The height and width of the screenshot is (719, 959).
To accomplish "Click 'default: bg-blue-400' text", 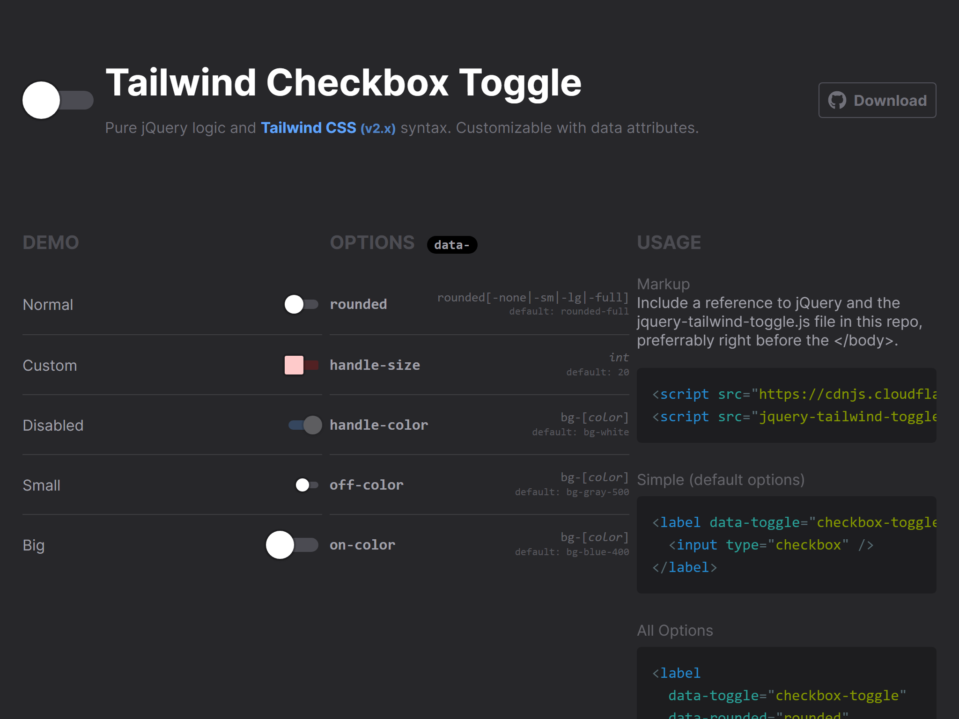I will click(x=572, y=552).
